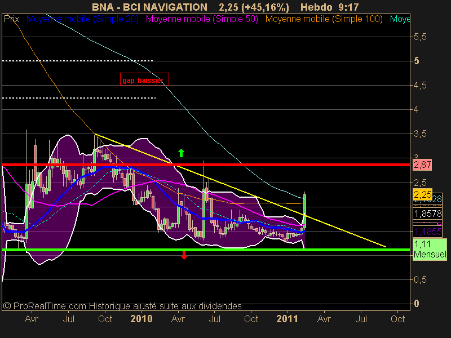Click the green "1,11 Mensuel" label
The width and height of the screenshot is (451, 338).
point(430,249)
